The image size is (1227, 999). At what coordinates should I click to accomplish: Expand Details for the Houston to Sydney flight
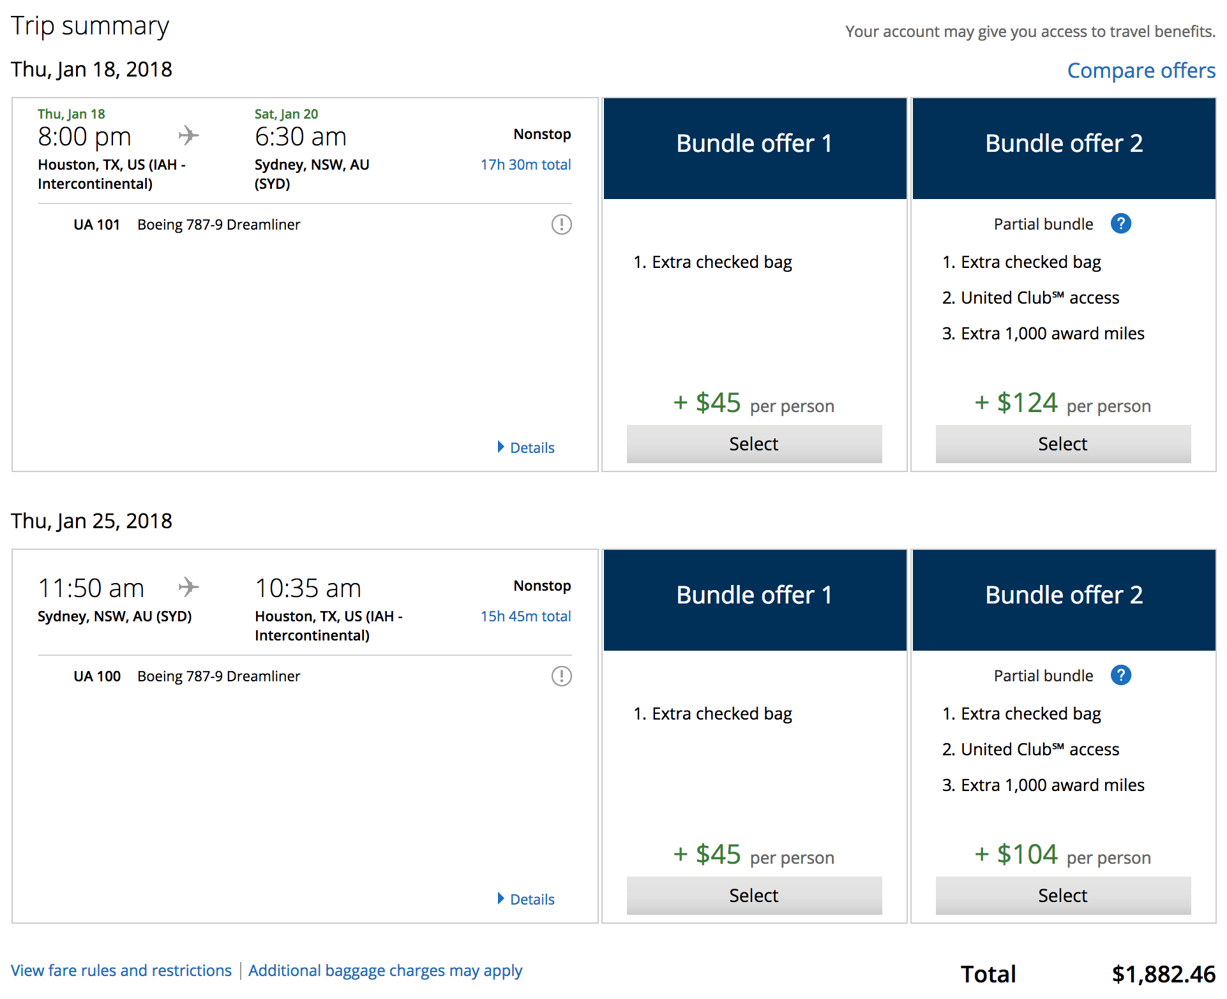tap(527, 448)
